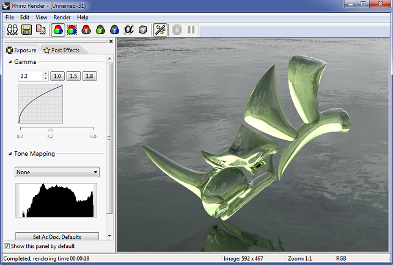
Task: Save the render using the floppy disk icon
Action: click(x=27, y=29)
